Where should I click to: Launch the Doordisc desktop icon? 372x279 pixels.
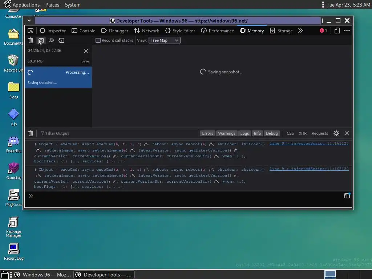point(13,144)
